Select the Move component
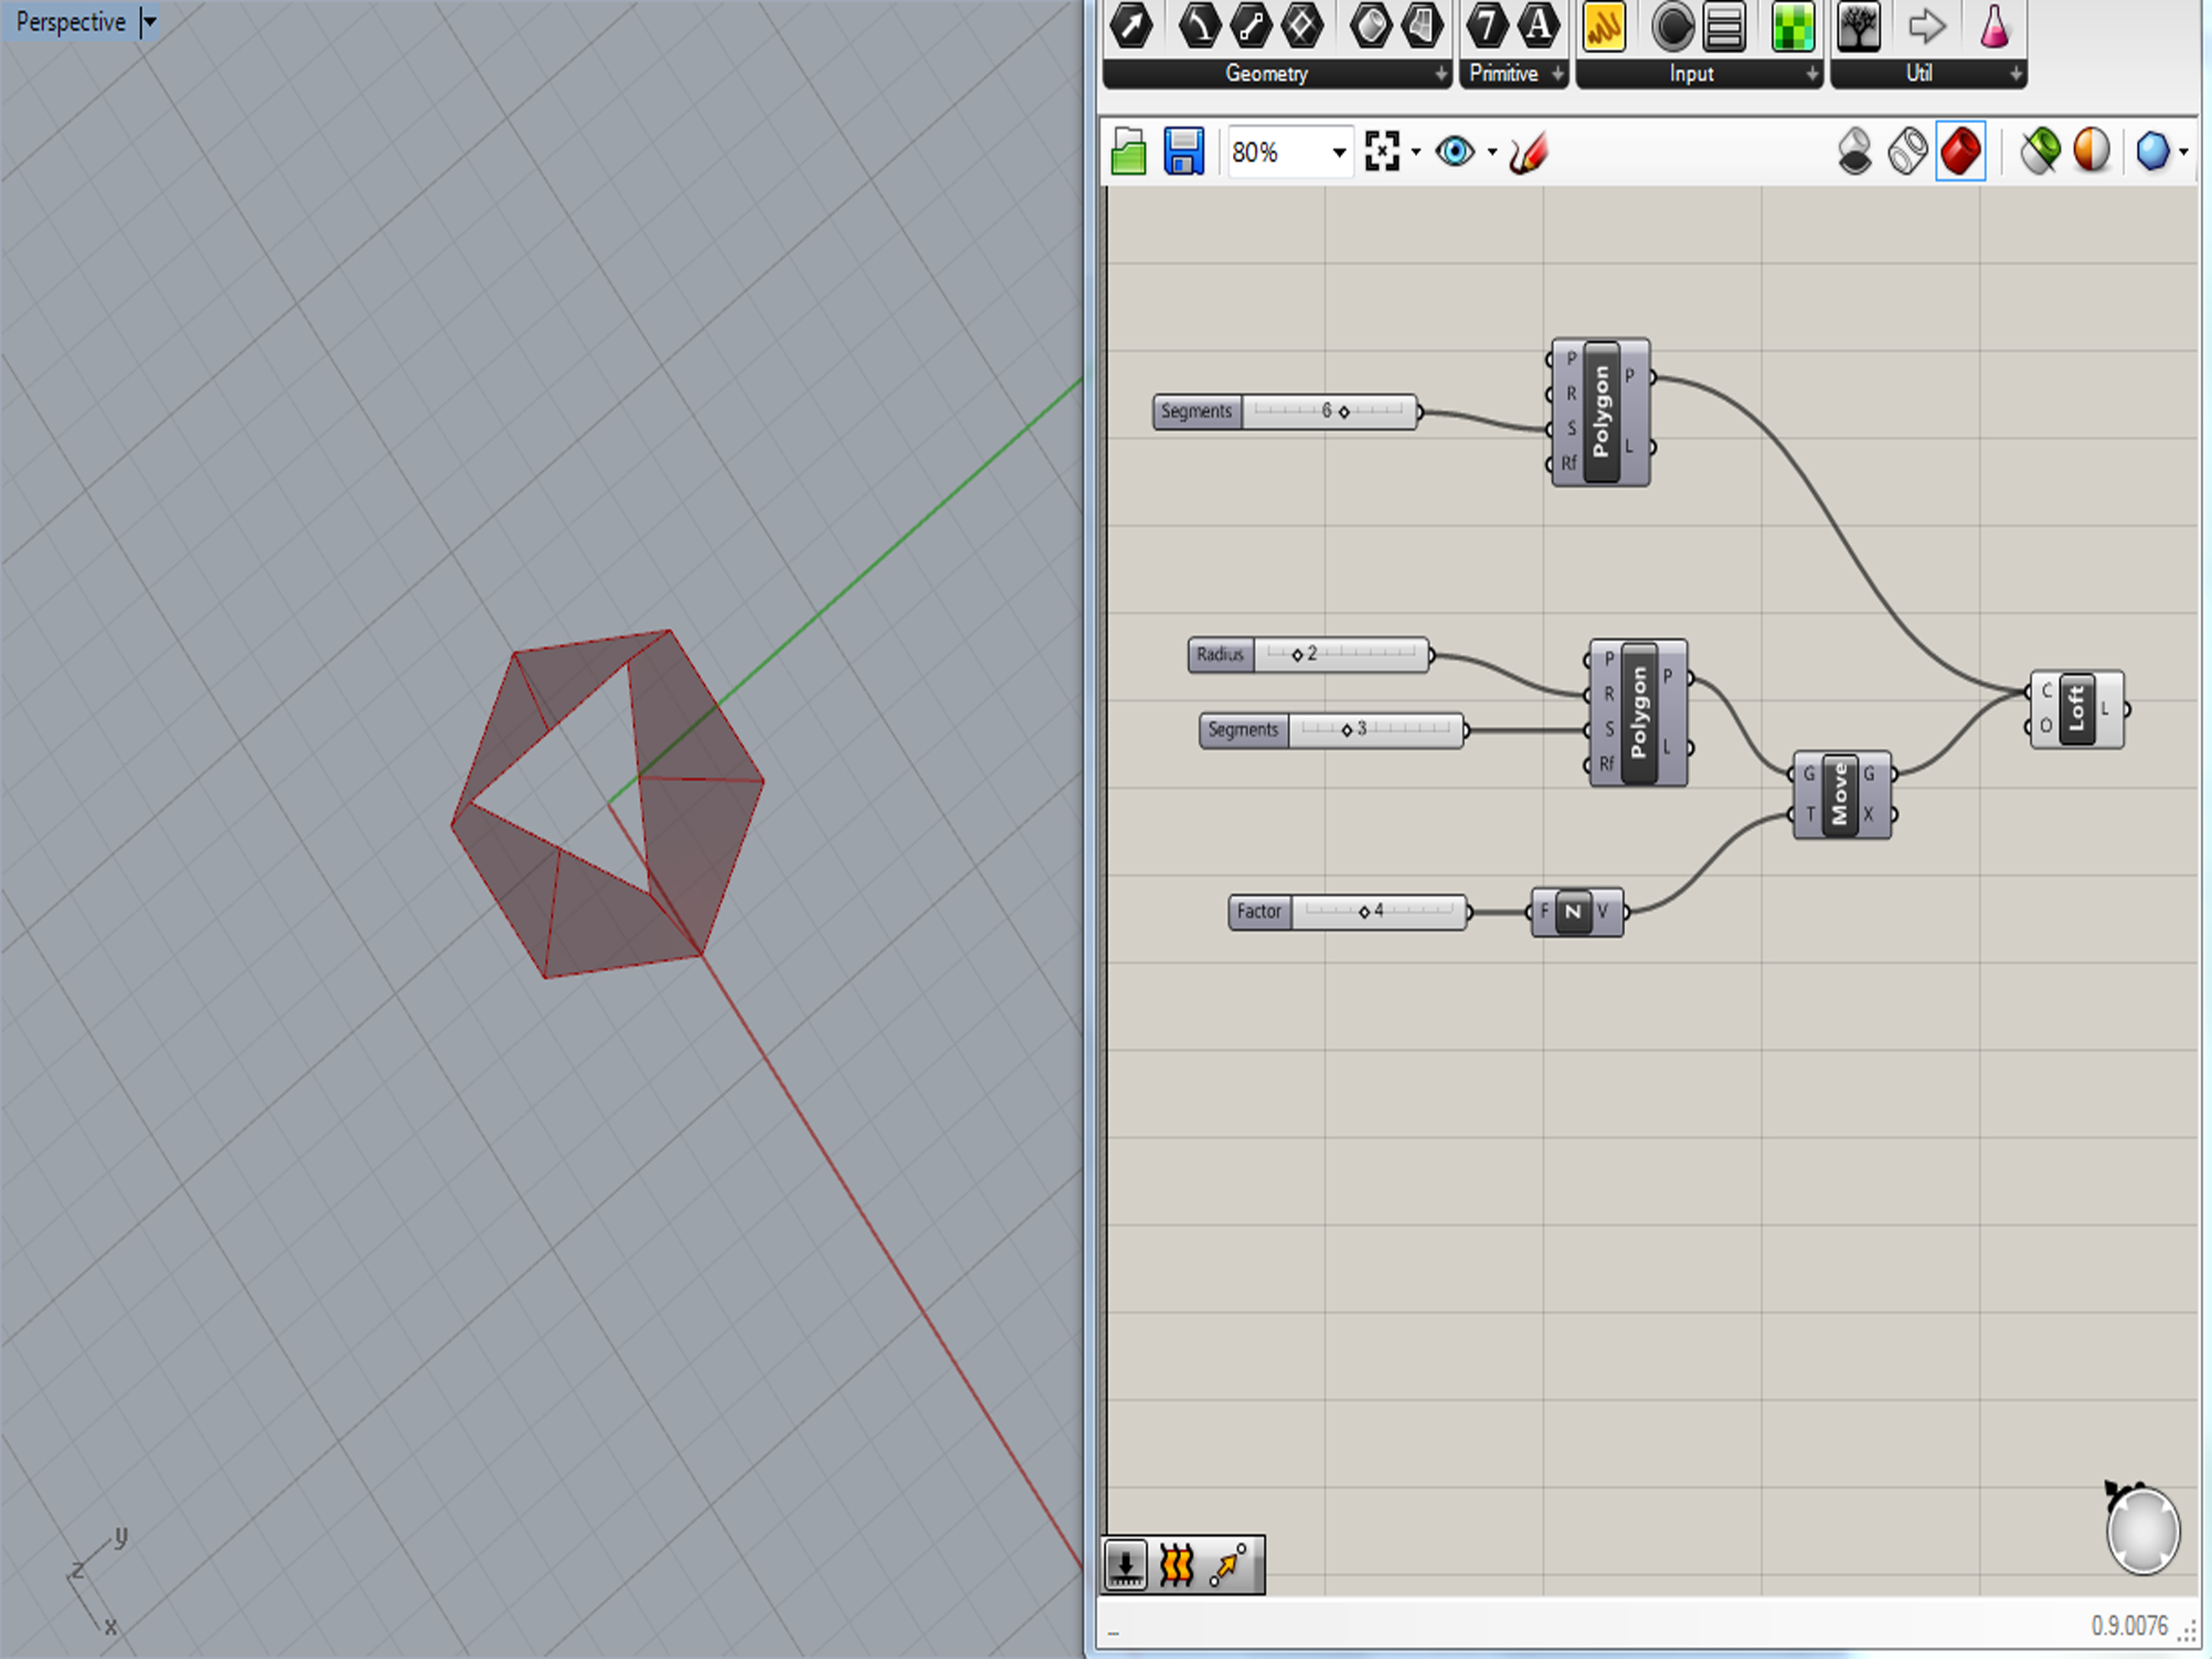The height and width of the screenshot is (1659, 2212). (x=1842, y=795)
